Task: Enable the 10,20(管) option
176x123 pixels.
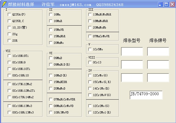Action: [9, 27]
